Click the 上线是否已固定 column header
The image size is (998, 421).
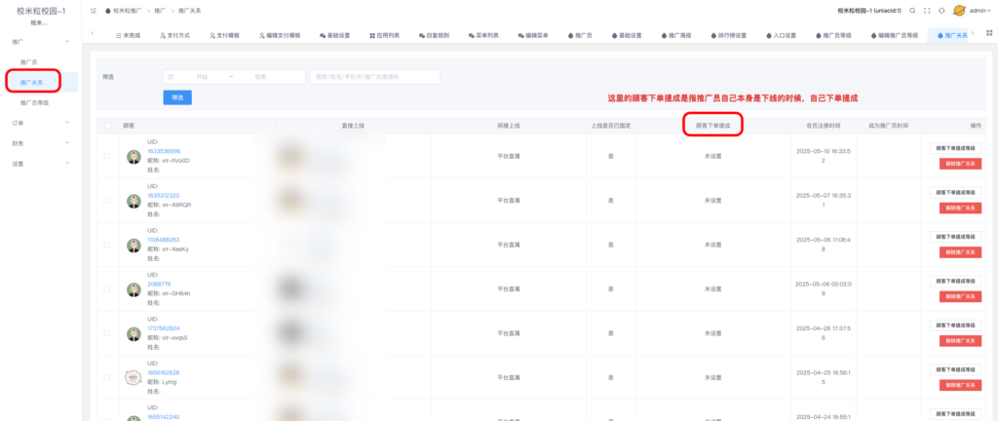point(610,126)
